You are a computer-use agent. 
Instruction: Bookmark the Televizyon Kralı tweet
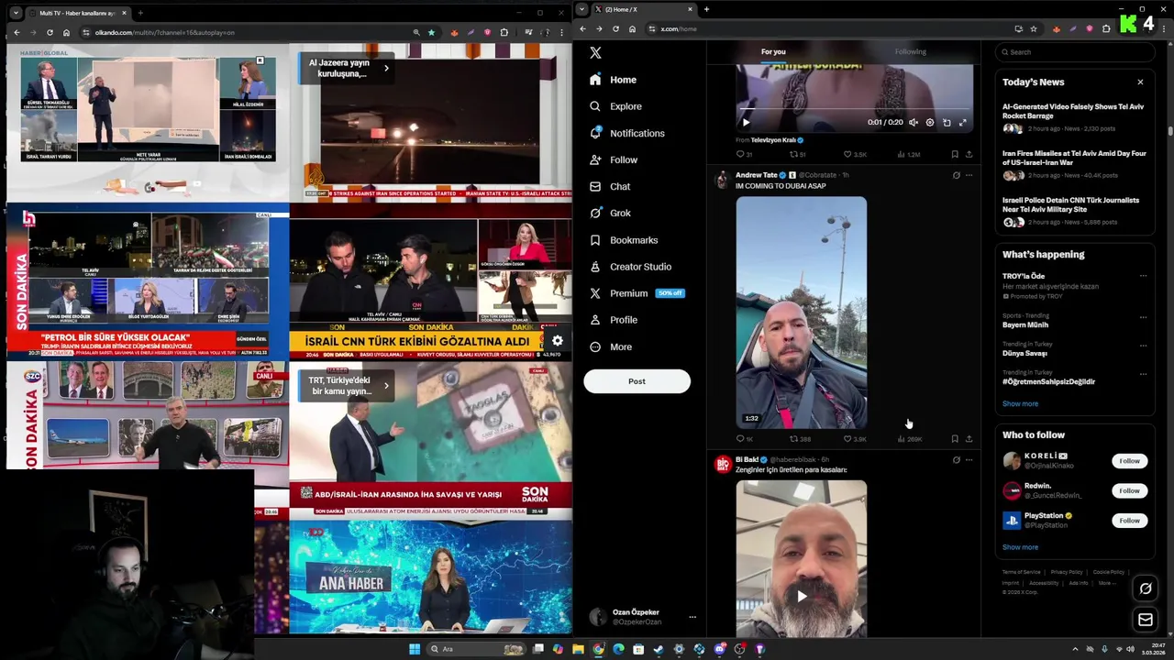955,154
